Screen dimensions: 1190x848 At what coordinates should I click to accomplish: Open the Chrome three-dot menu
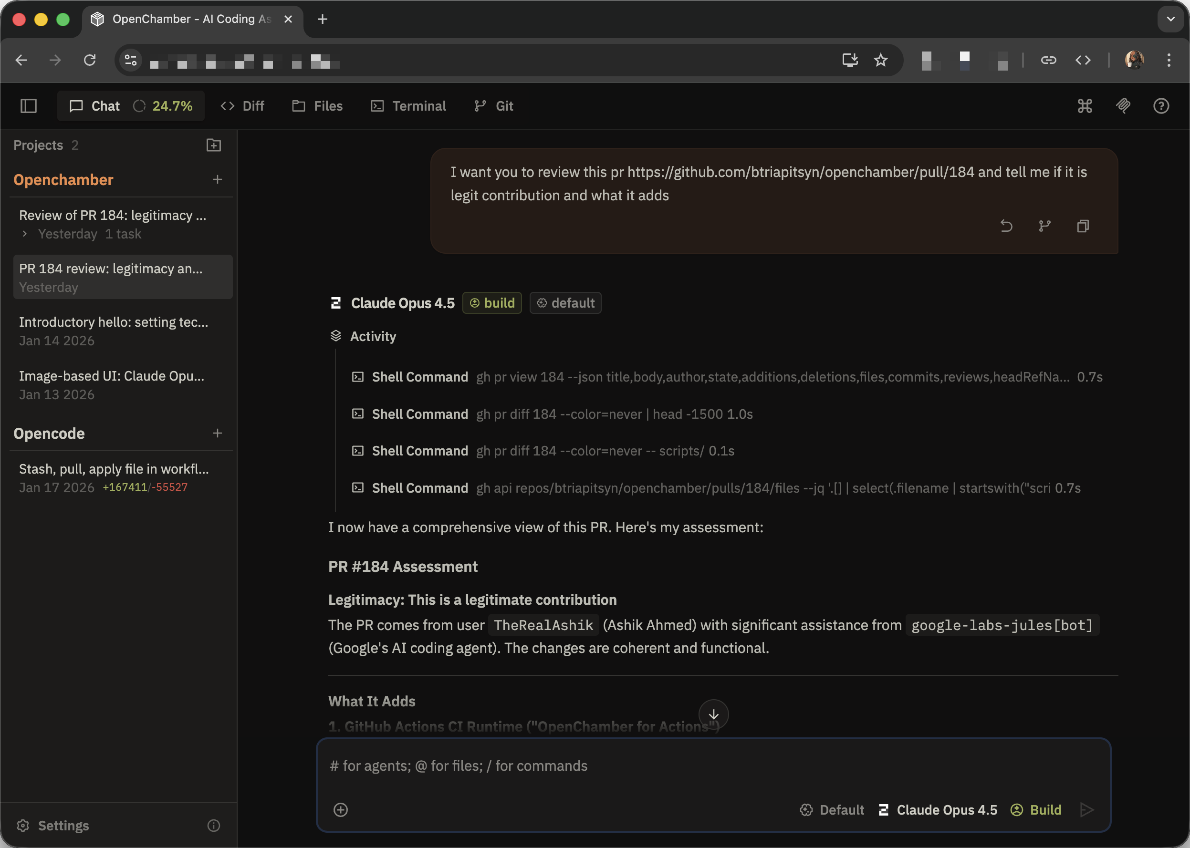pyautogui.click(x=1169, y=61)
